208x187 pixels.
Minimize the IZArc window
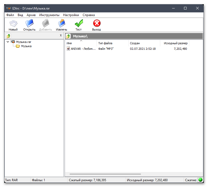point(173,8)
